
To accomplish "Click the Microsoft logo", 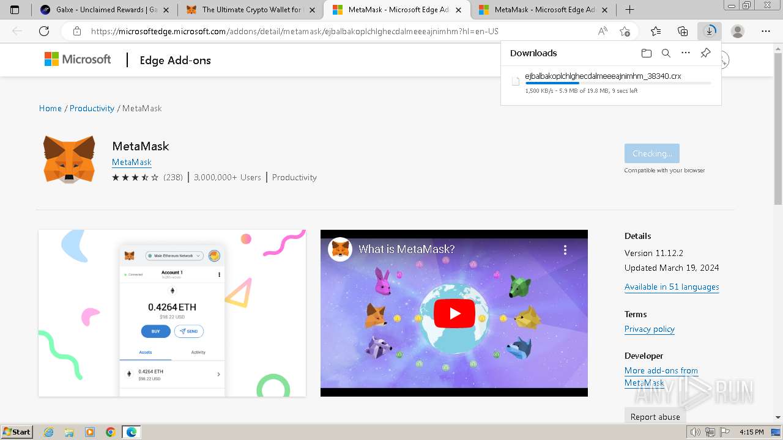I will tap(78, 59).
